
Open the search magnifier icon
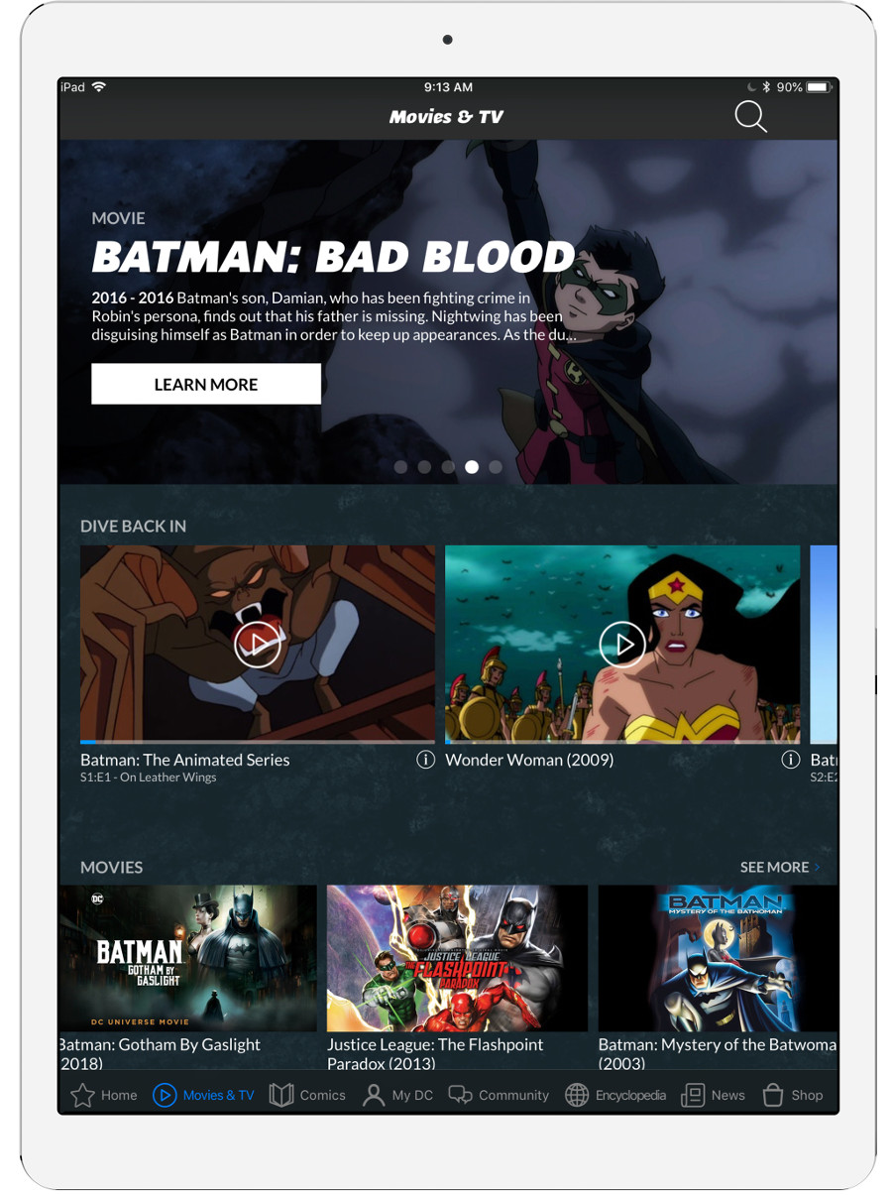750,117
